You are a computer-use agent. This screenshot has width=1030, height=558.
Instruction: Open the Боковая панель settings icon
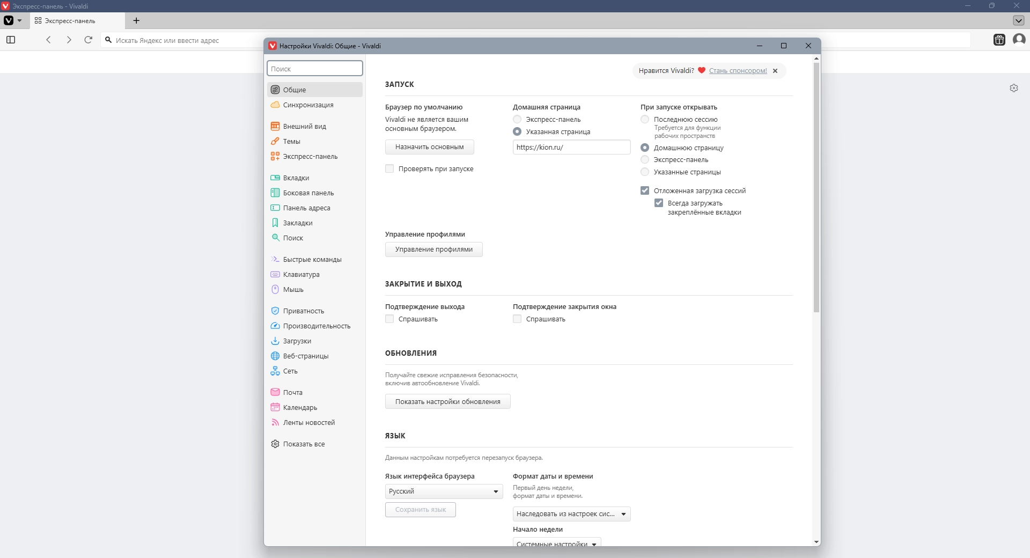click(275, 193)
